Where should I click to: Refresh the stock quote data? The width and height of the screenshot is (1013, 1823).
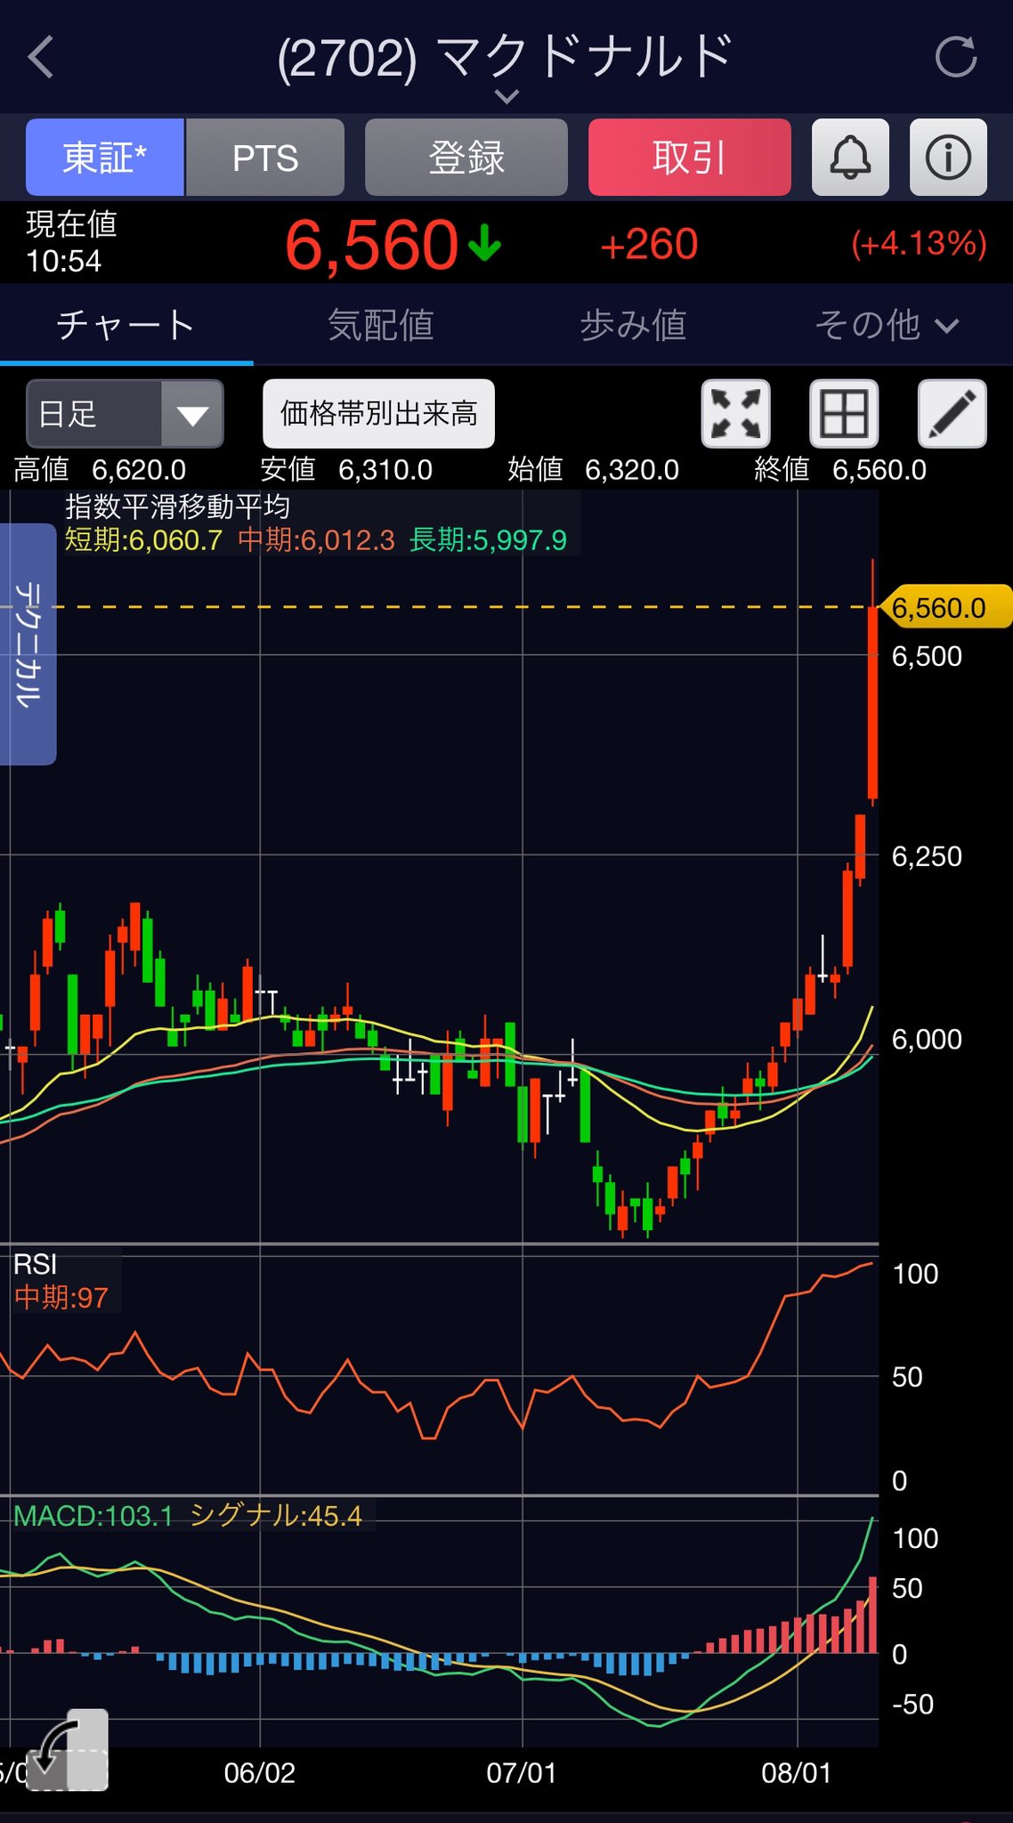point(956,58)
